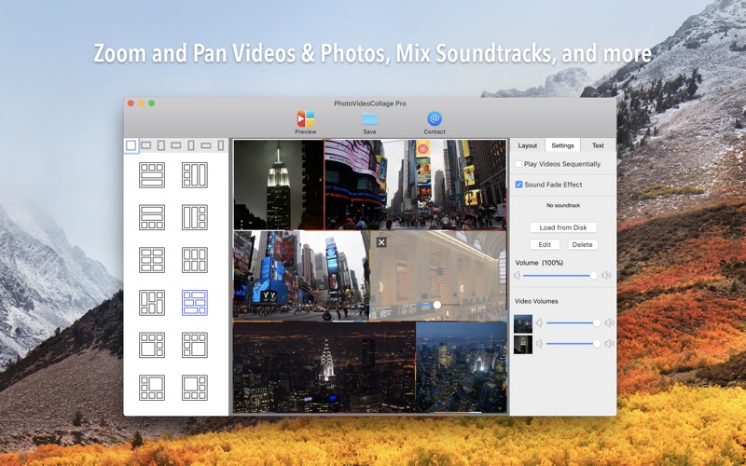Select the dusk aerial city cell
This screenshot has width=746, height=466.
[462, 367]
